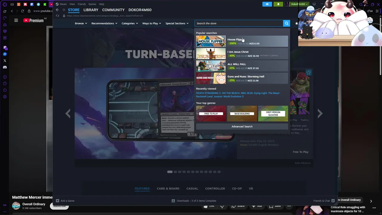The height and width of the screenshot is (215, 382).
Task: Save the YouTube video
Action: point(275,206)
